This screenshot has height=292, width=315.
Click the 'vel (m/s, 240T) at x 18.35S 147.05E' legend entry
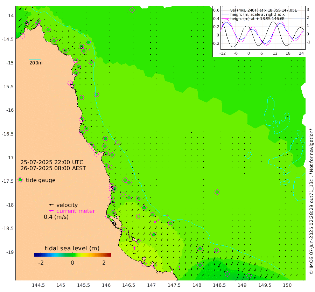[x=264, y=10]
